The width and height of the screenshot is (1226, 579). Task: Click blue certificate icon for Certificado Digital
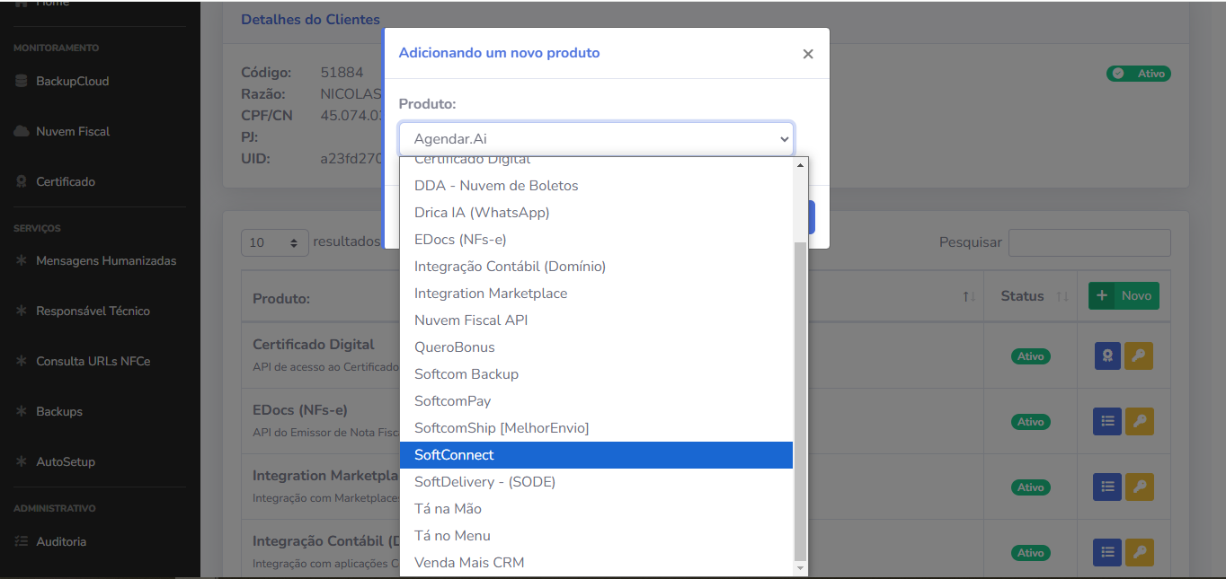[1107, 356]
